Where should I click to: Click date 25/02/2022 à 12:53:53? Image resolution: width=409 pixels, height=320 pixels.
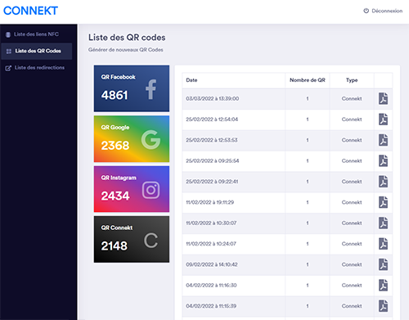212,140
